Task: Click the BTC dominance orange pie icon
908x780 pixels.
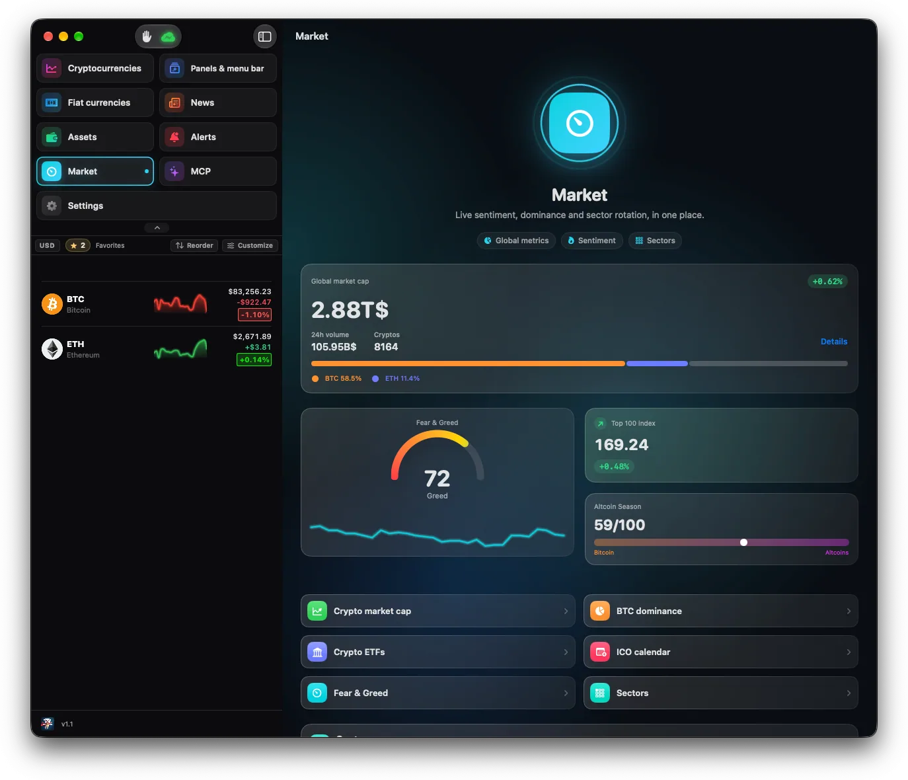Action: (x=600, y=611)
